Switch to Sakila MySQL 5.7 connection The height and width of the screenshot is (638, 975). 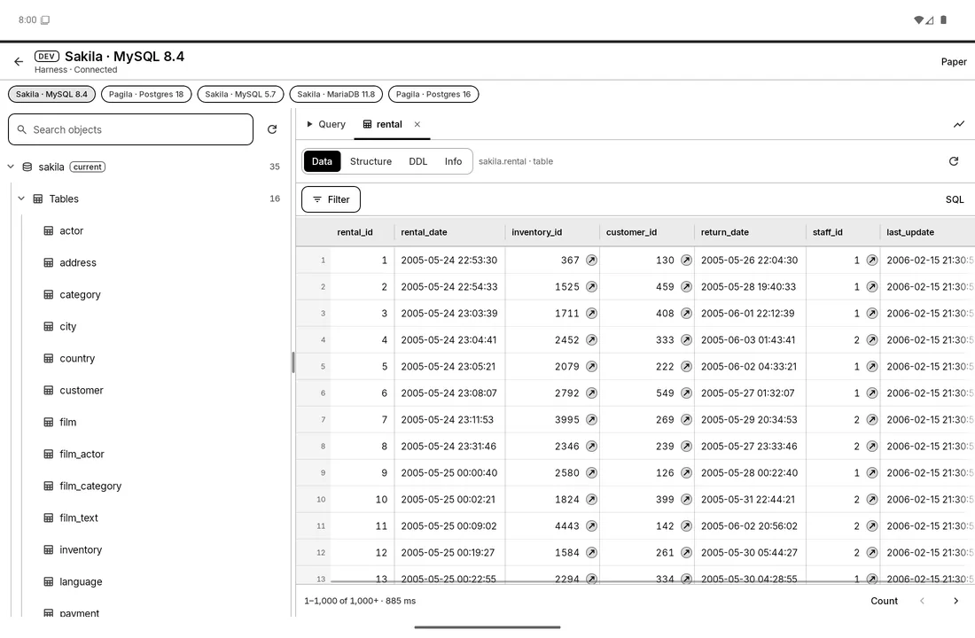click(240, 94)
